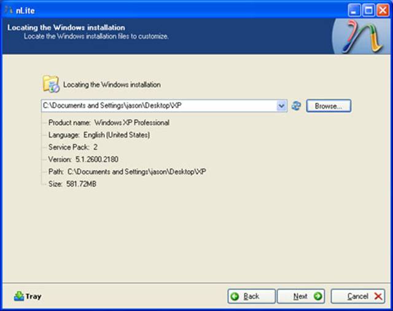Click the folder icon beside the section heading
Screen dimensions: 393x311
click(50, 84)
